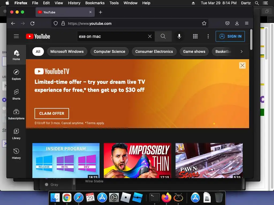Open Shorts in the sidebar
The width and height of the screenshot is (274, 205).
click(x=16, y=94)
